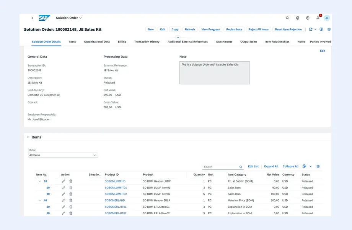352x230 pixels.
Task: Open the share menu chevron in toolbar
Action: click(x=315, y=30)
